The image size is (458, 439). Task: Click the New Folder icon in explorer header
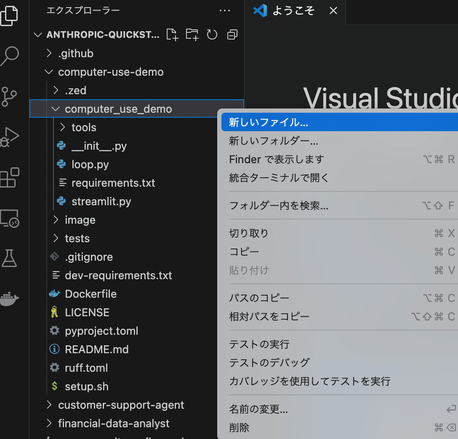tap(192, 35)
